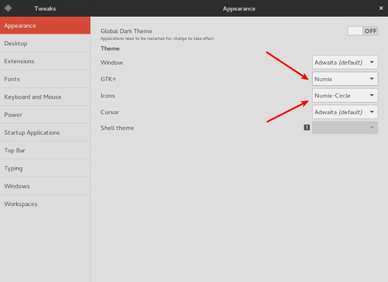This screenshot has height=282, width=388.
Task: Toggle the Global Dark Theme switch
Action: point(363,31)
